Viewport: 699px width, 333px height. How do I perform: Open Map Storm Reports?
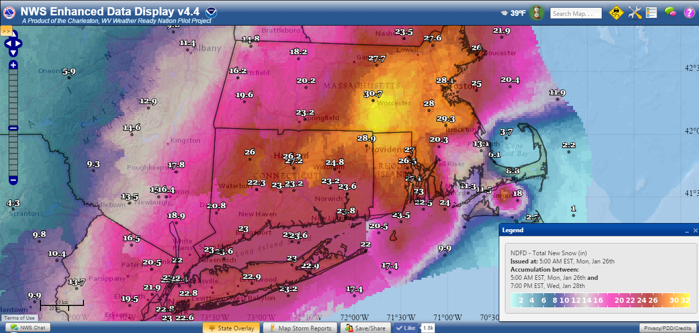point(301,328)
